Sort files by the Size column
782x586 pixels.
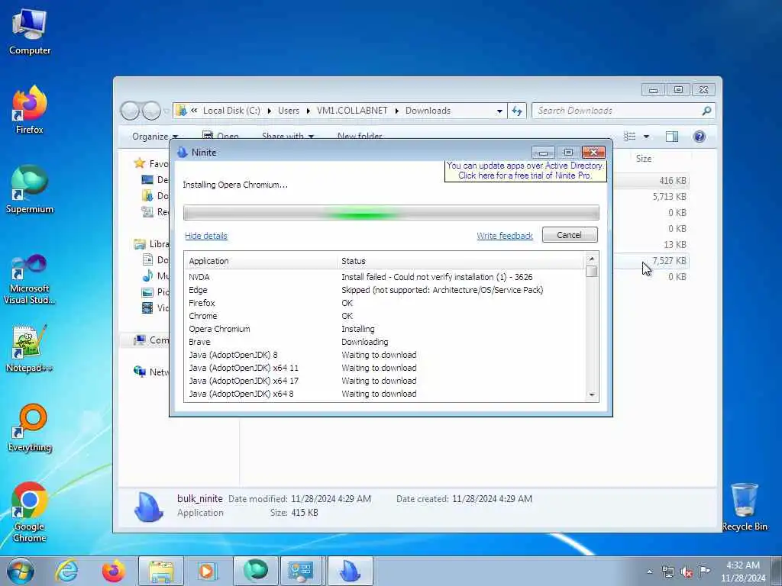(643, 159)
